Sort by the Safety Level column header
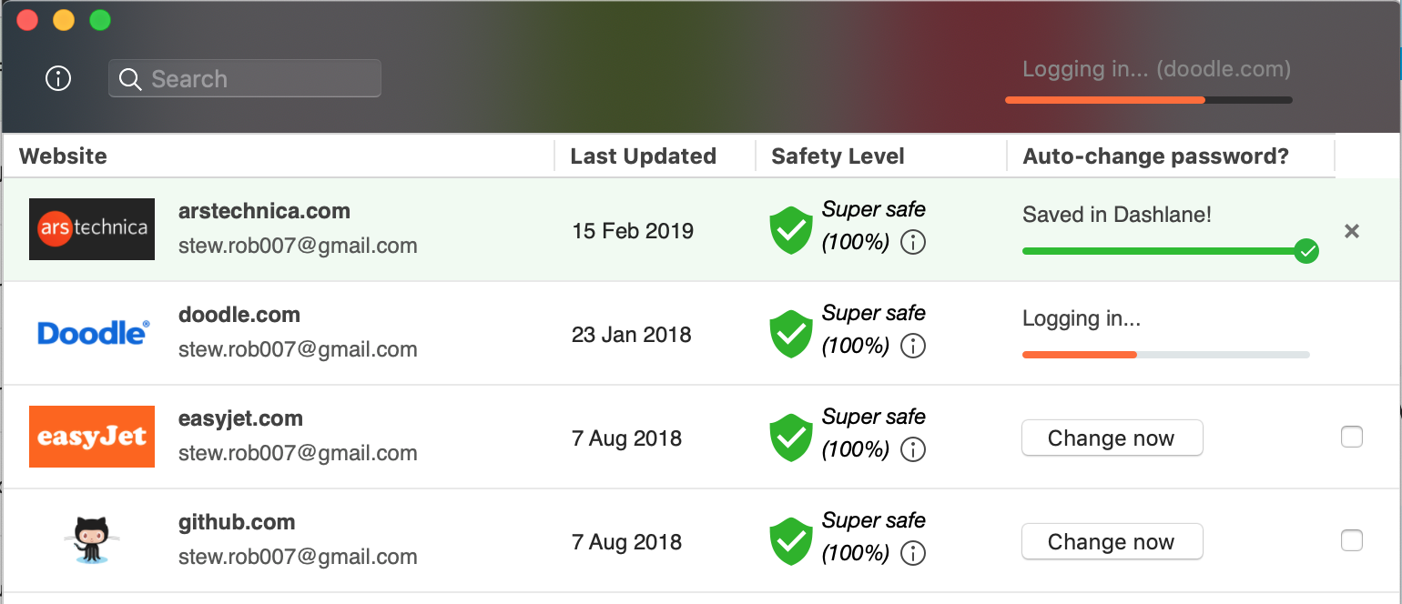 tap(838, 156)
